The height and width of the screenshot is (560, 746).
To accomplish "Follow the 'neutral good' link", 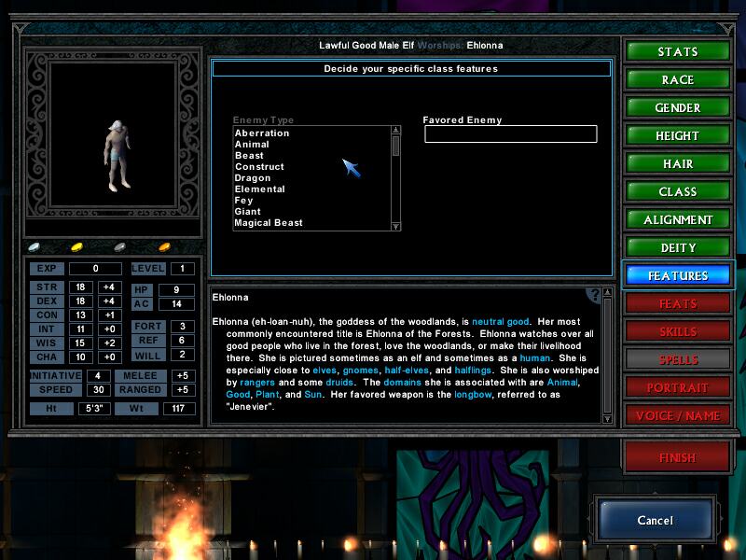I will point(503,321).
